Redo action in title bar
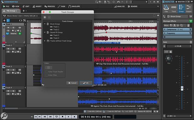 [122, 2]
